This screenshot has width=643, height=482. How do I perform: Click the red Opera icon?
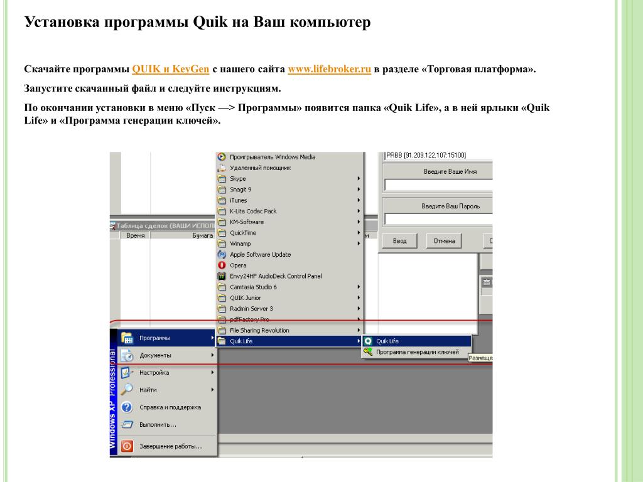point(222,265)
